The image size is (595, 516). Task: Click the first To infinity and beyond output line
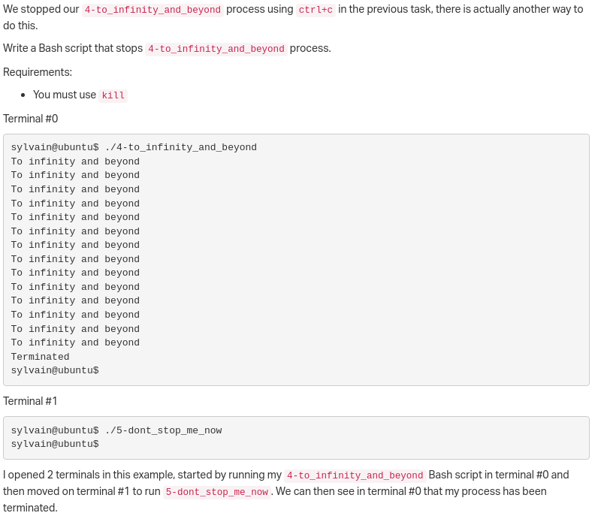pyautogui.click(x=75, y=161)
